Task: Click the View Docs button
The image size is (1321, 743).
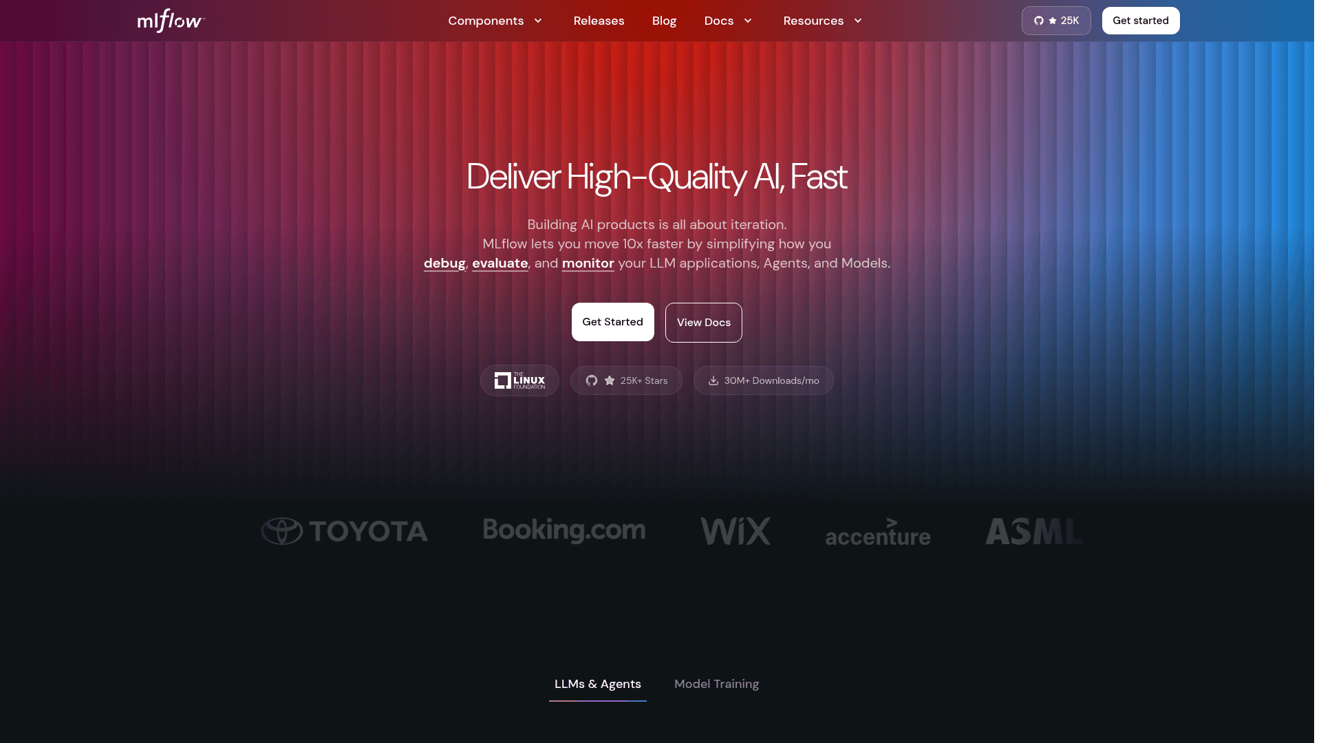Action: 703,323
